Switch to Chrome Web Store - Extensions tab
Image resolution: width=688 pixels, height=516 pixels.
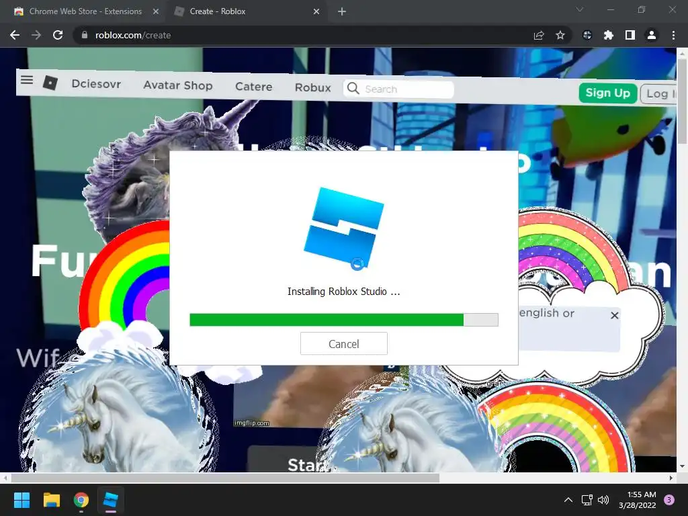pos(85,11)
